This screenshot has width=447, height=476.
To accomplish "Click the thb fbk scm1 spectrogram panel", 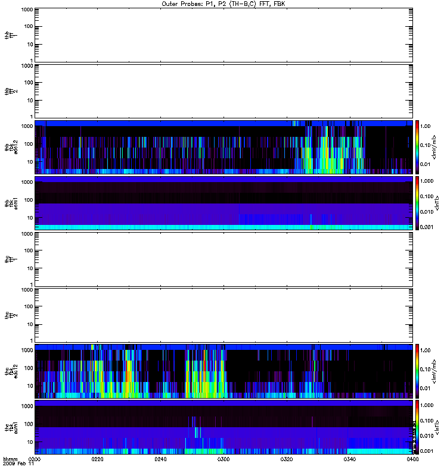I will [223, 203].
